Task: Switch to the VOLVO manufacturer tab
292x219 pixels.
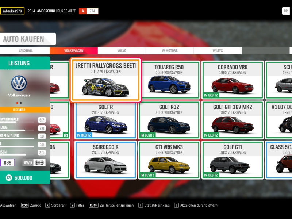Action: click(x=122, y=51)
